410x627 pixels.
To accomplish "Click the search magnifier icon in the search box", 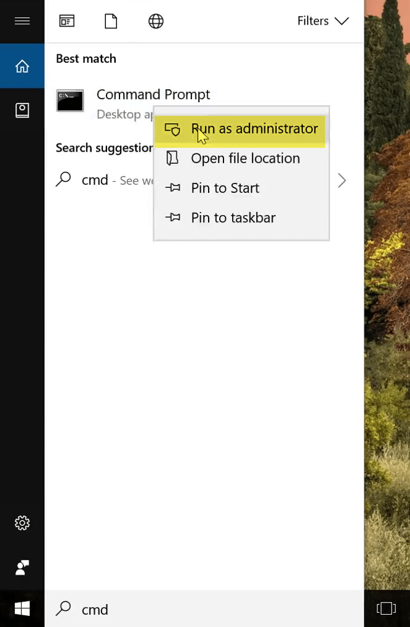I will [x=63, y=609].
